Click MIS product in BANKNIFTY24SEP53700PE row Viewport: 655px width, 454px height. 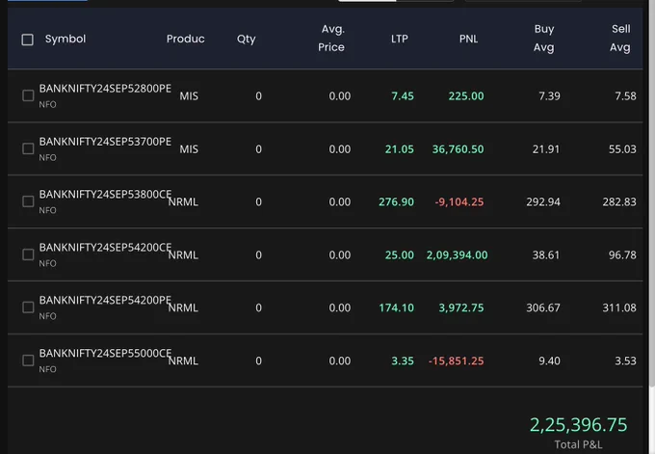point(189,149)
